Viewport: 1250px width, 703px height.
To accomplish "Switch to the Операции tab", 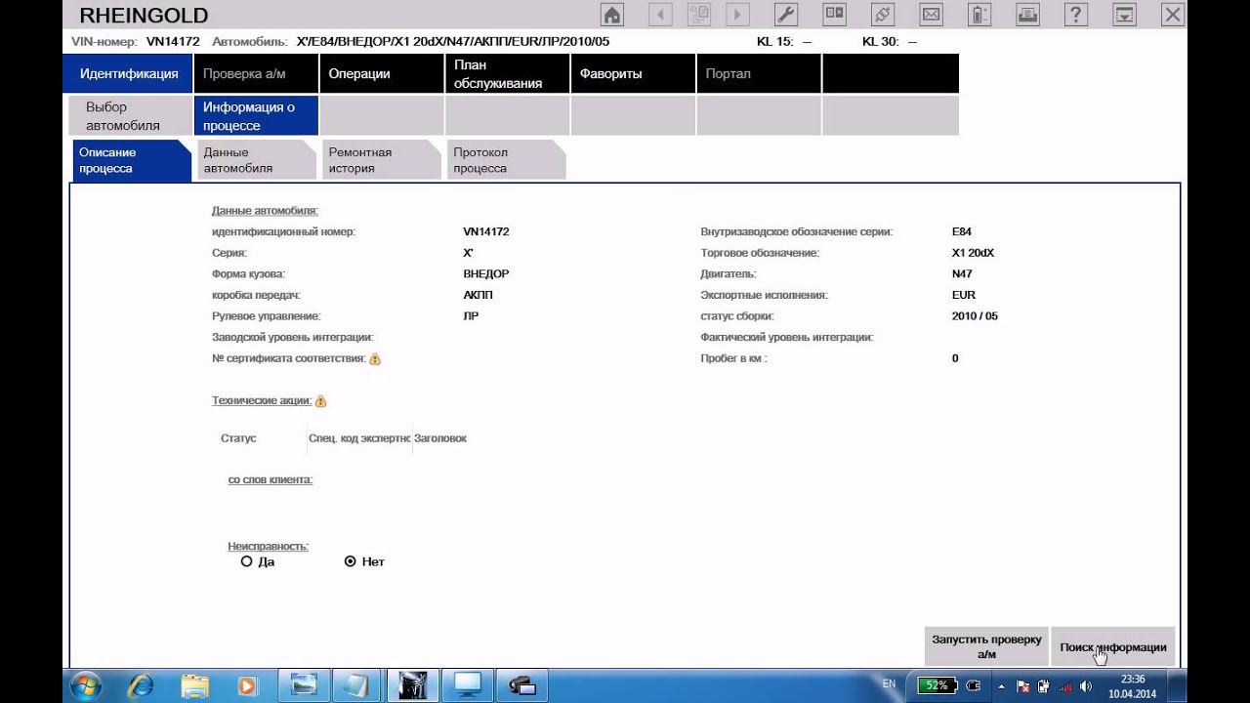I will coord(381,73).
